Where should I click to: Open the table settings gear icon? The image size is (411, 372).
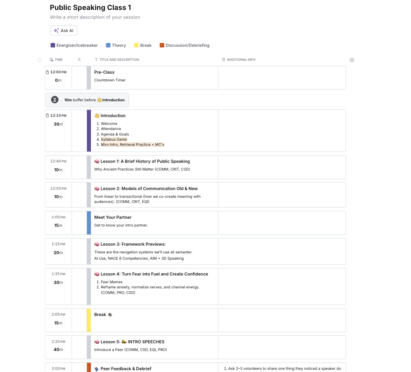coord(352,60)
